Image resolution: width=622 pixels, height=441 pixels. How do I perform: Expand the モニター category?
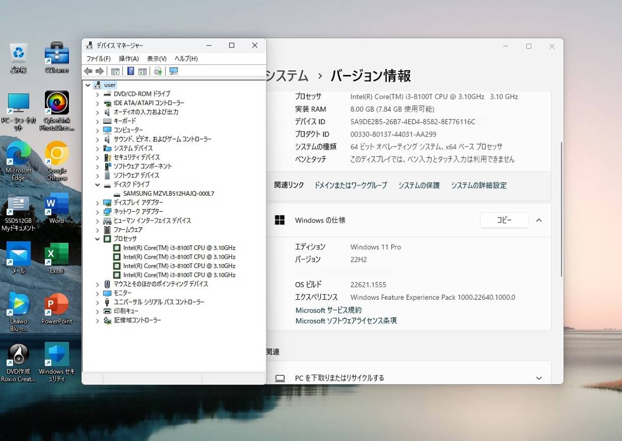[98, 293]
